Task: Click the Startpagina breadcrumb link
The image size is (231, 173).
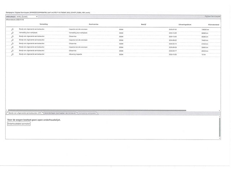Action: [x=10, y=12]
